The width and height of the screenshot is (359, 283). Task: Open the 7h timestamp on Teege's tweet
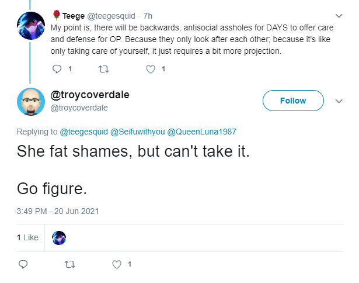tap(148, 16)
